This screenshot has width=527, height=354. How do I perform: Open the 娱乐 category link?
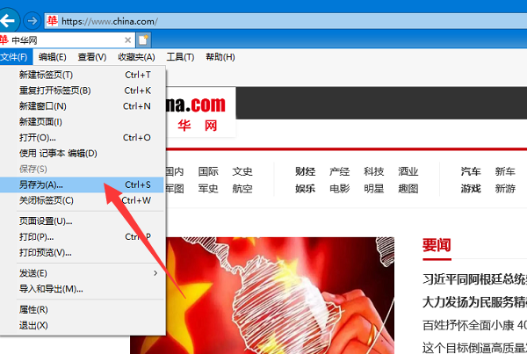click(305, 189)
